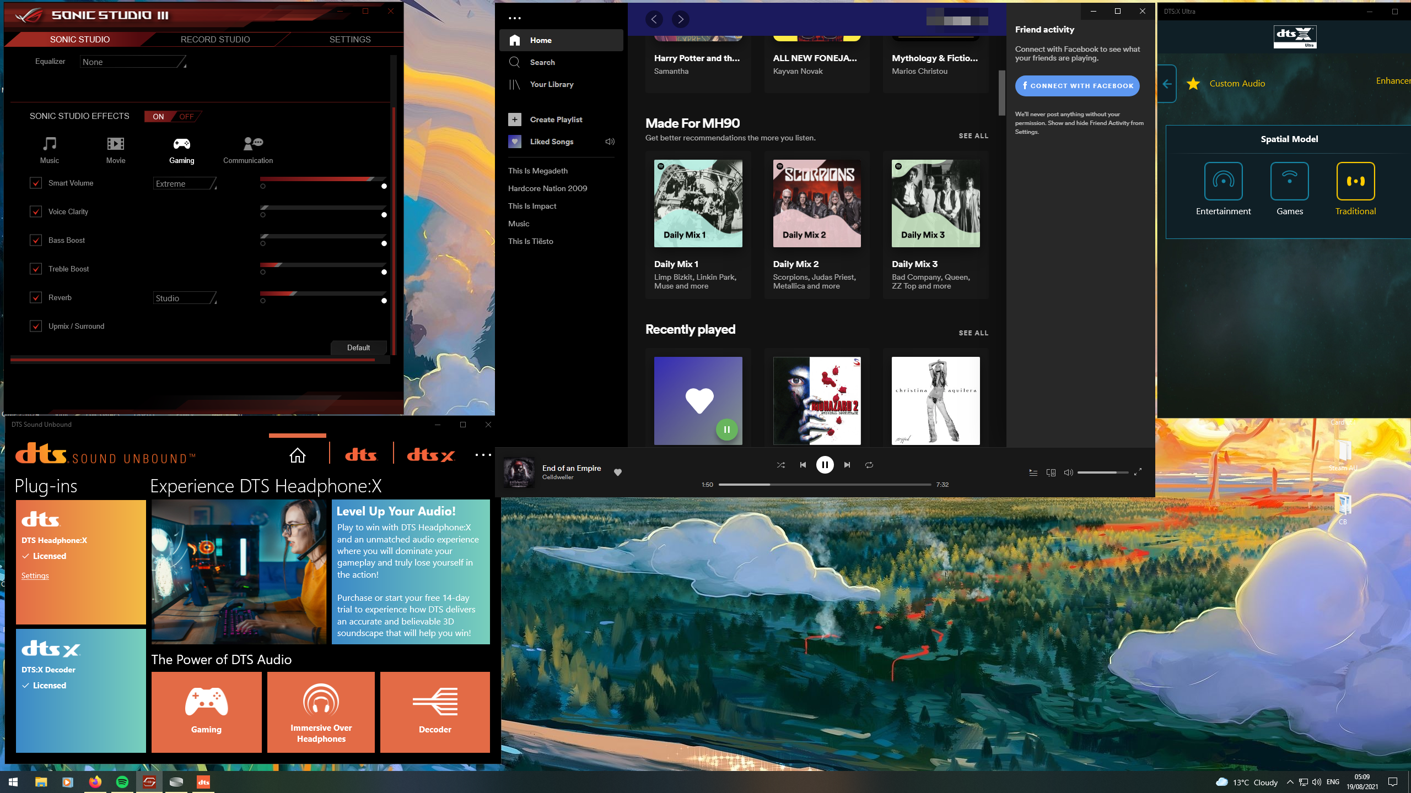Turn Sonic Studio Effects ON

(159, 117)
